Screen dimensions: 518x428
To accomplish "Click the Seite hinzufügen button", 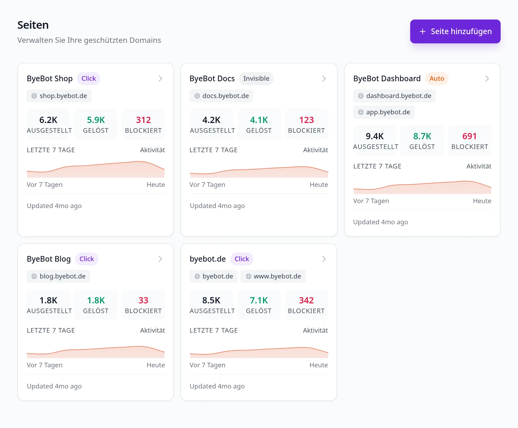I will pos(455,31).
